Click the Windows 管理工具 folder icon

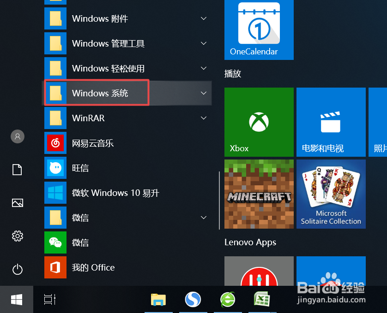55,43
